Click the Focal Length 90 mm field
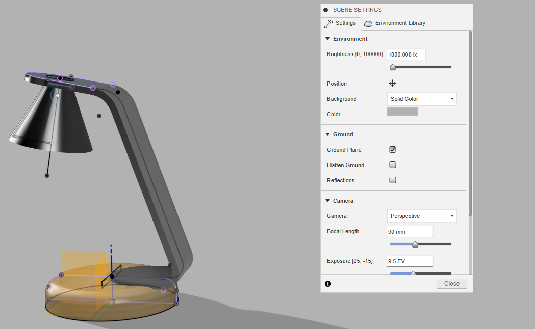Viewport: 535px width, 329px height. tap(410, 231)
